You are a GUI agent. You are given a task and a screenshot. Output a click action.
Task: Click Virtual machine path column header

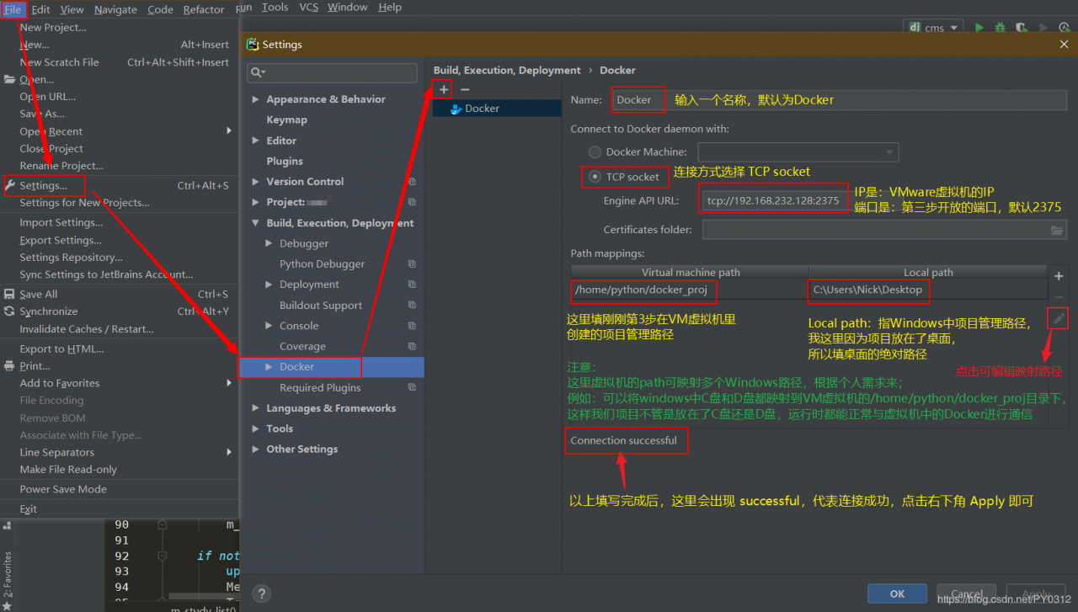(690, 273)
